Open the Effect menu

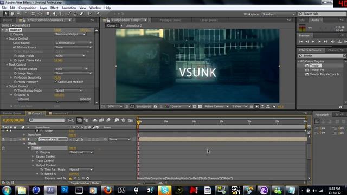[54, 8]
